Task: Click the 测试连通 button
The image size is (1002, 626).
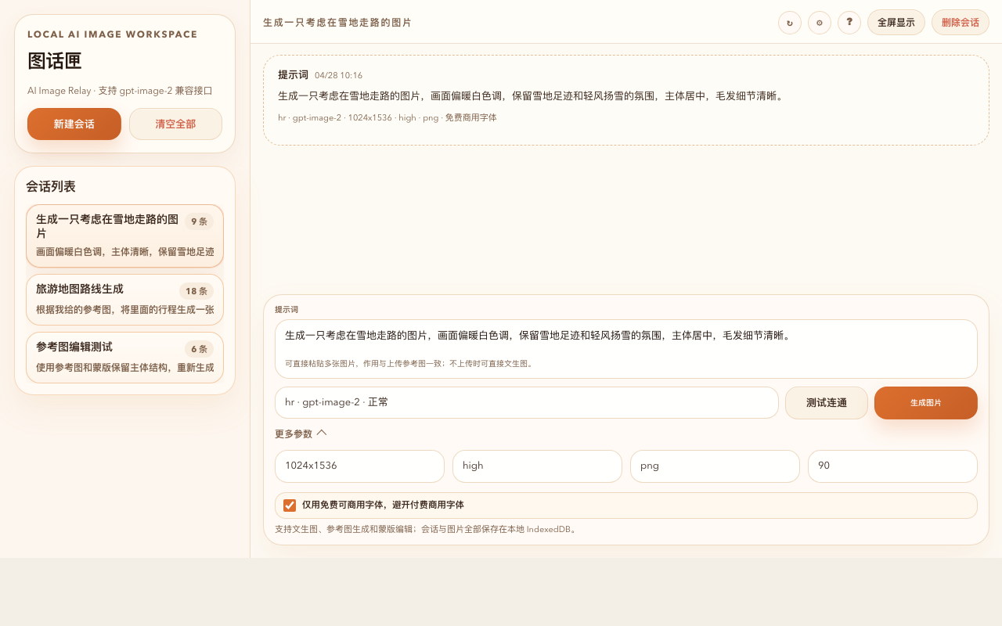Action: tap(827, 403)
